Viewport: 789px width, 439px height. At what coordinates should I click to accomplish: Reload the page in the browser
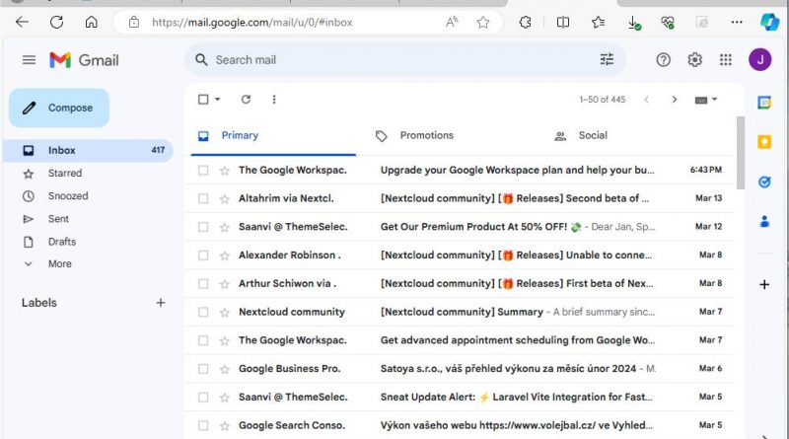56,22
